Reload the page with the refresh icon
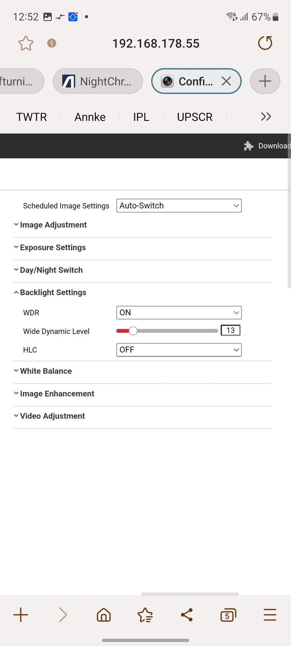This screenshot has height=646, width=291. point(265,43)
